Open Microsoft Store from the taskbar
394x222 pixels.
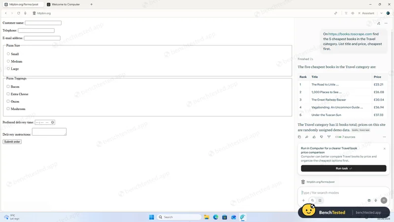(225, 217)
